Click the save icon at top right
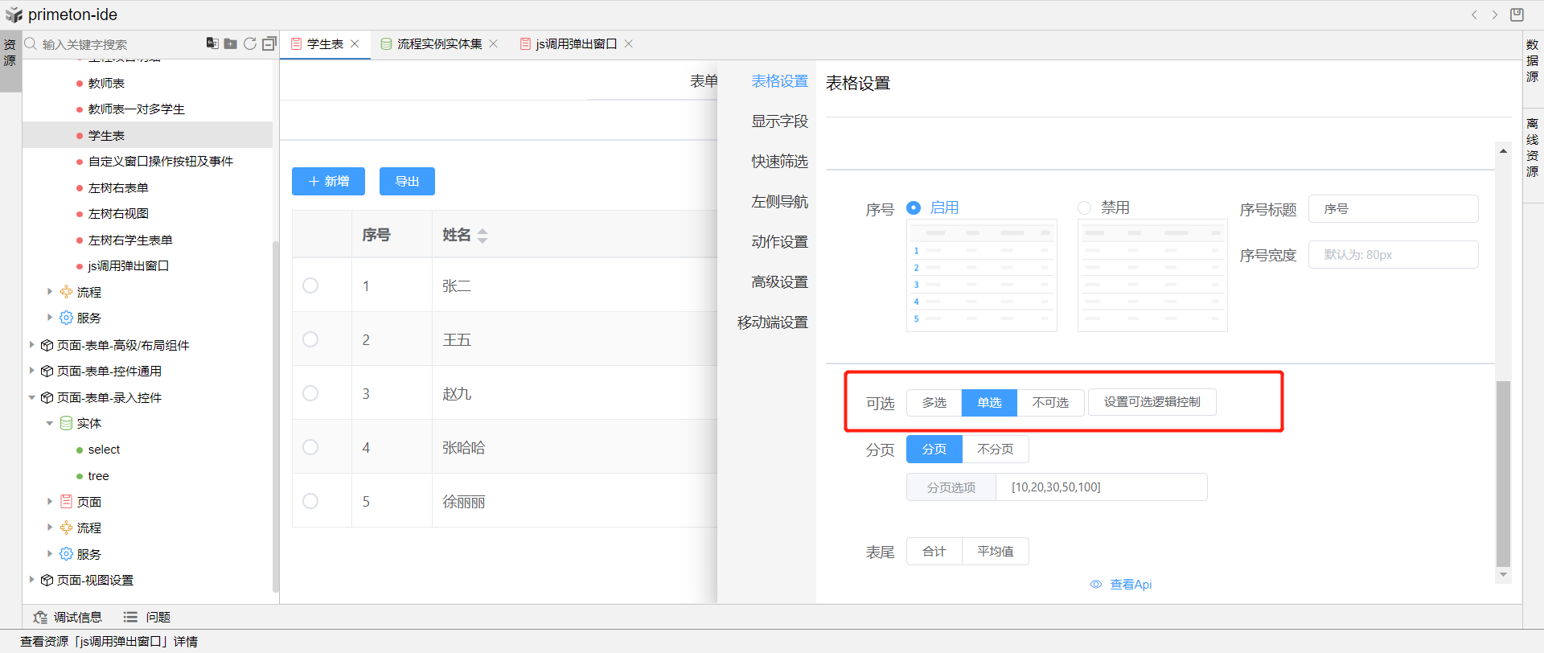Screen dimensions: 1544x653 tap(1517, 14)
